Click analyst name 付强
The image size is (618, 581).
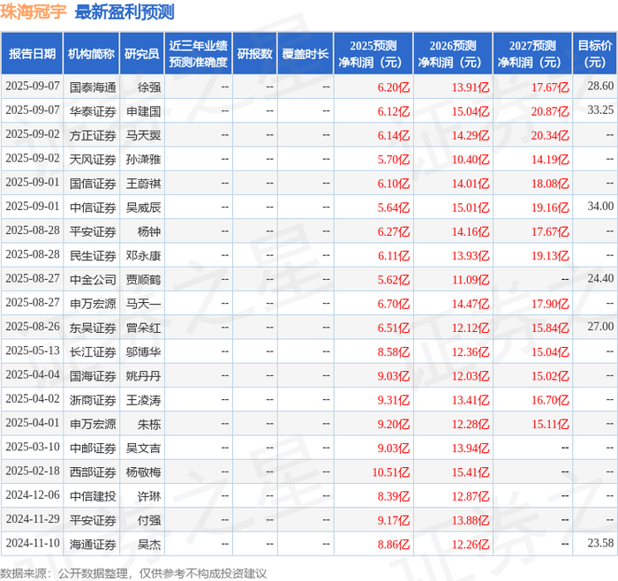pos(149,520)
